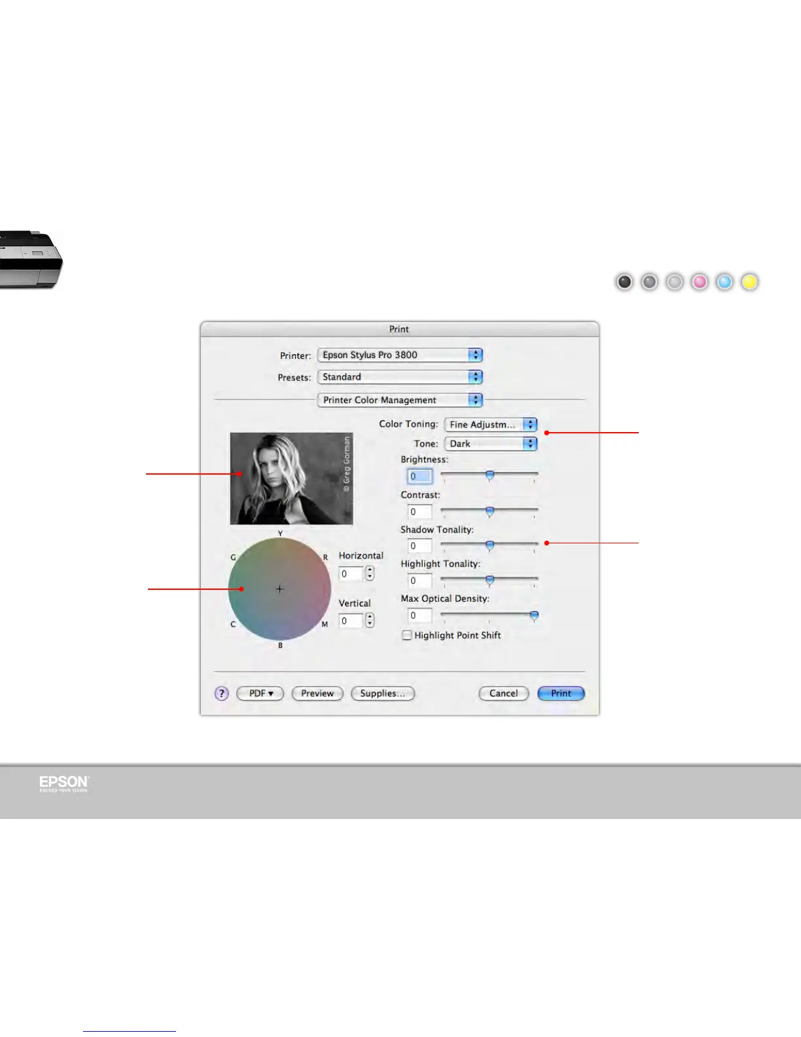Click the Shadow Tonality value field
The width and height of the screenshot is (801, 1037).
click(419, 545)
